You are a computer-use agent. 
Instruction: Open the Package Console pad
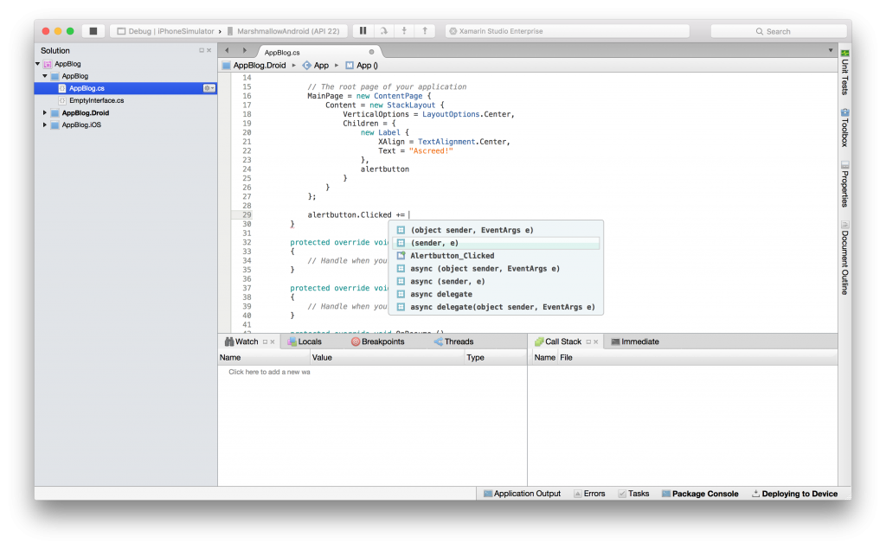coord(700,494)
